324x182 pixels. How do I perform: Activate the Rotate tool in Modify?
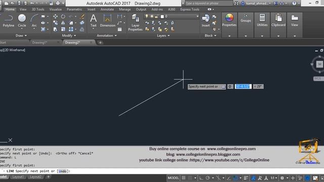(x=63, y=16)
